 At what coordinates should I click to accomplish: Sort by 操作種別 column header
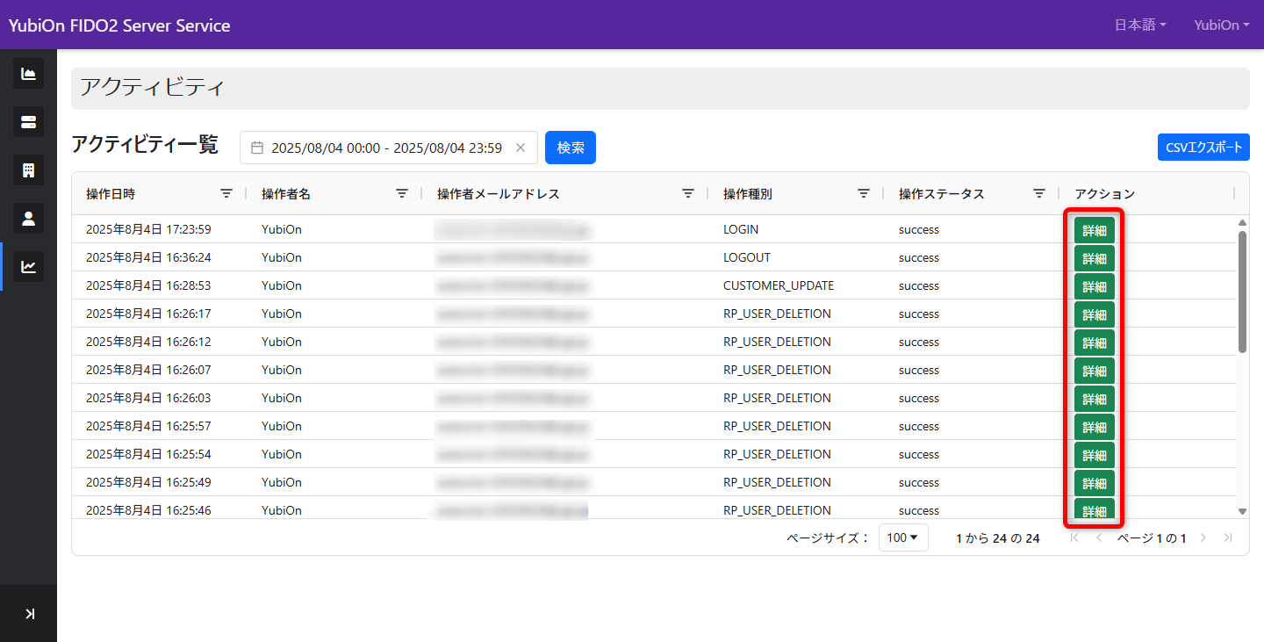pos(748,194)
